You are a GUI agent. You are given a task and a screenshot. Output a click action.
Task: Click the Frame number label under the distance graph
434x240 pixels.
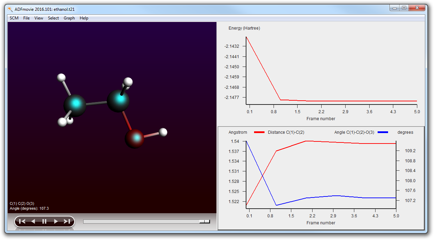pos(321,223)
